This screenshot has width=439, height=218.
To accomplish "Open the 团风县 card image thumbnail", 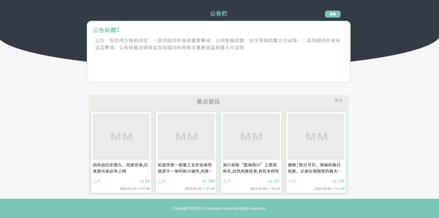I will point(121,137).
